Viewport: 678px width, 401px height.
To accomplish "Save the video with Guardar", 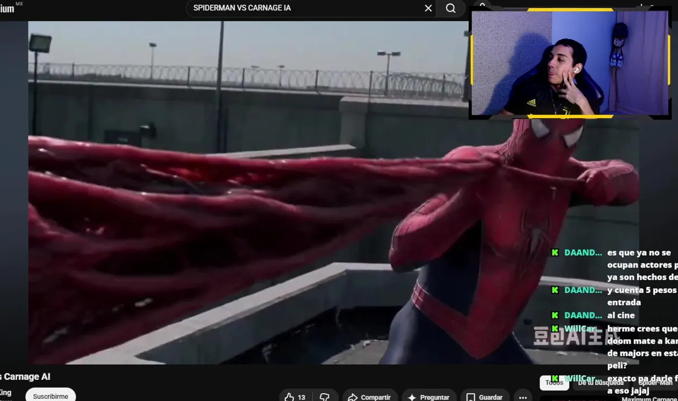I will (484, 397).
